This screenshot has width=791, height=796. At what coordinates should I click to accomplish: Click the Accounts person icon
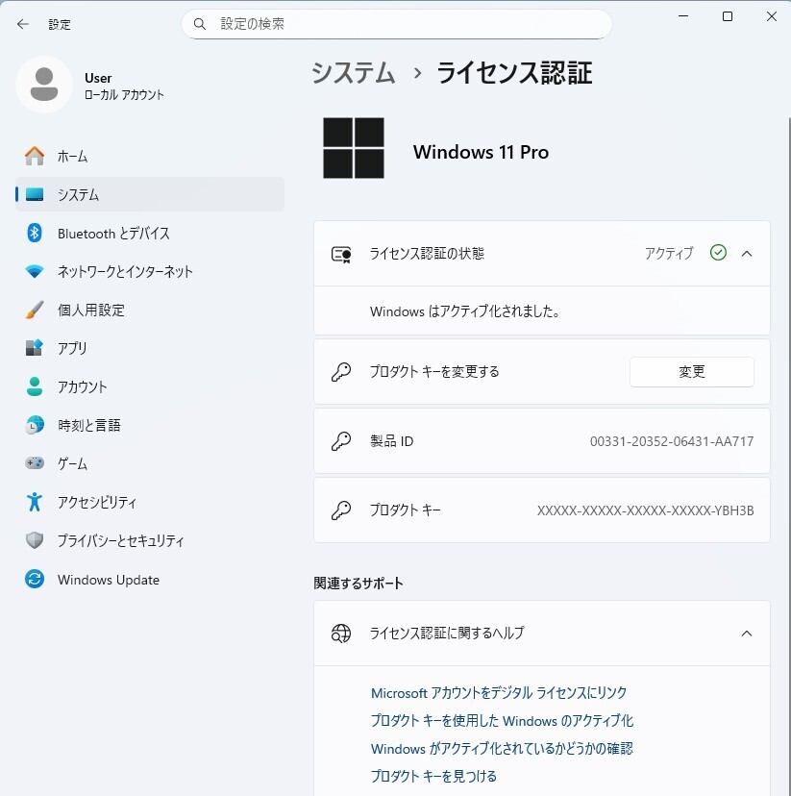(x=35, y=386)
